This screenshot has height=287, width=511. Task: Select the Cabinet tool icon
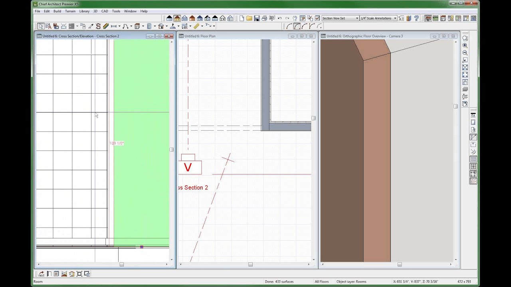(137, 26)
